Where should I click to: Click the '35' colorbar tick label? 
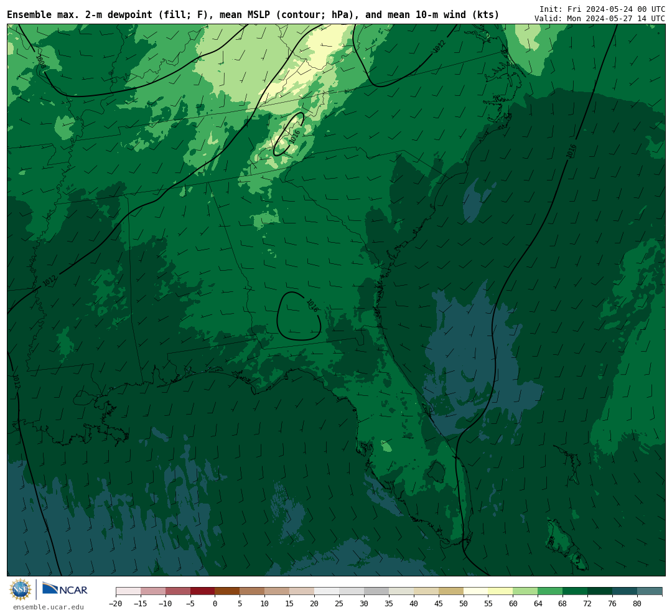(x=389, y=604)
